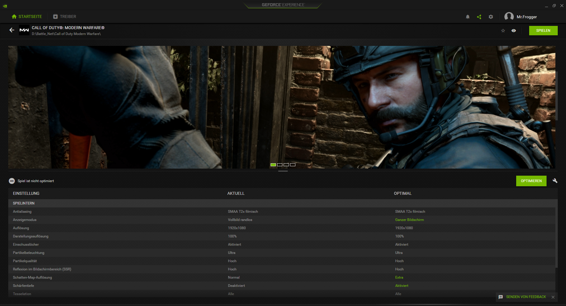Viewport: 566px width, 306px height.
Task: Launch the game with Spielen button
Action: coord(543,31)
